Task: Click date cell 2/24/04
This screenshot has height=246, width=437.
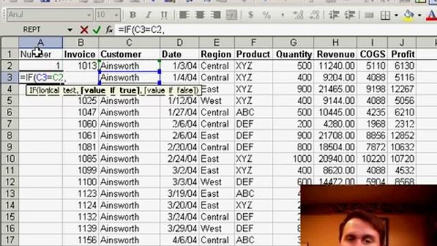Action: click(180, 159)
